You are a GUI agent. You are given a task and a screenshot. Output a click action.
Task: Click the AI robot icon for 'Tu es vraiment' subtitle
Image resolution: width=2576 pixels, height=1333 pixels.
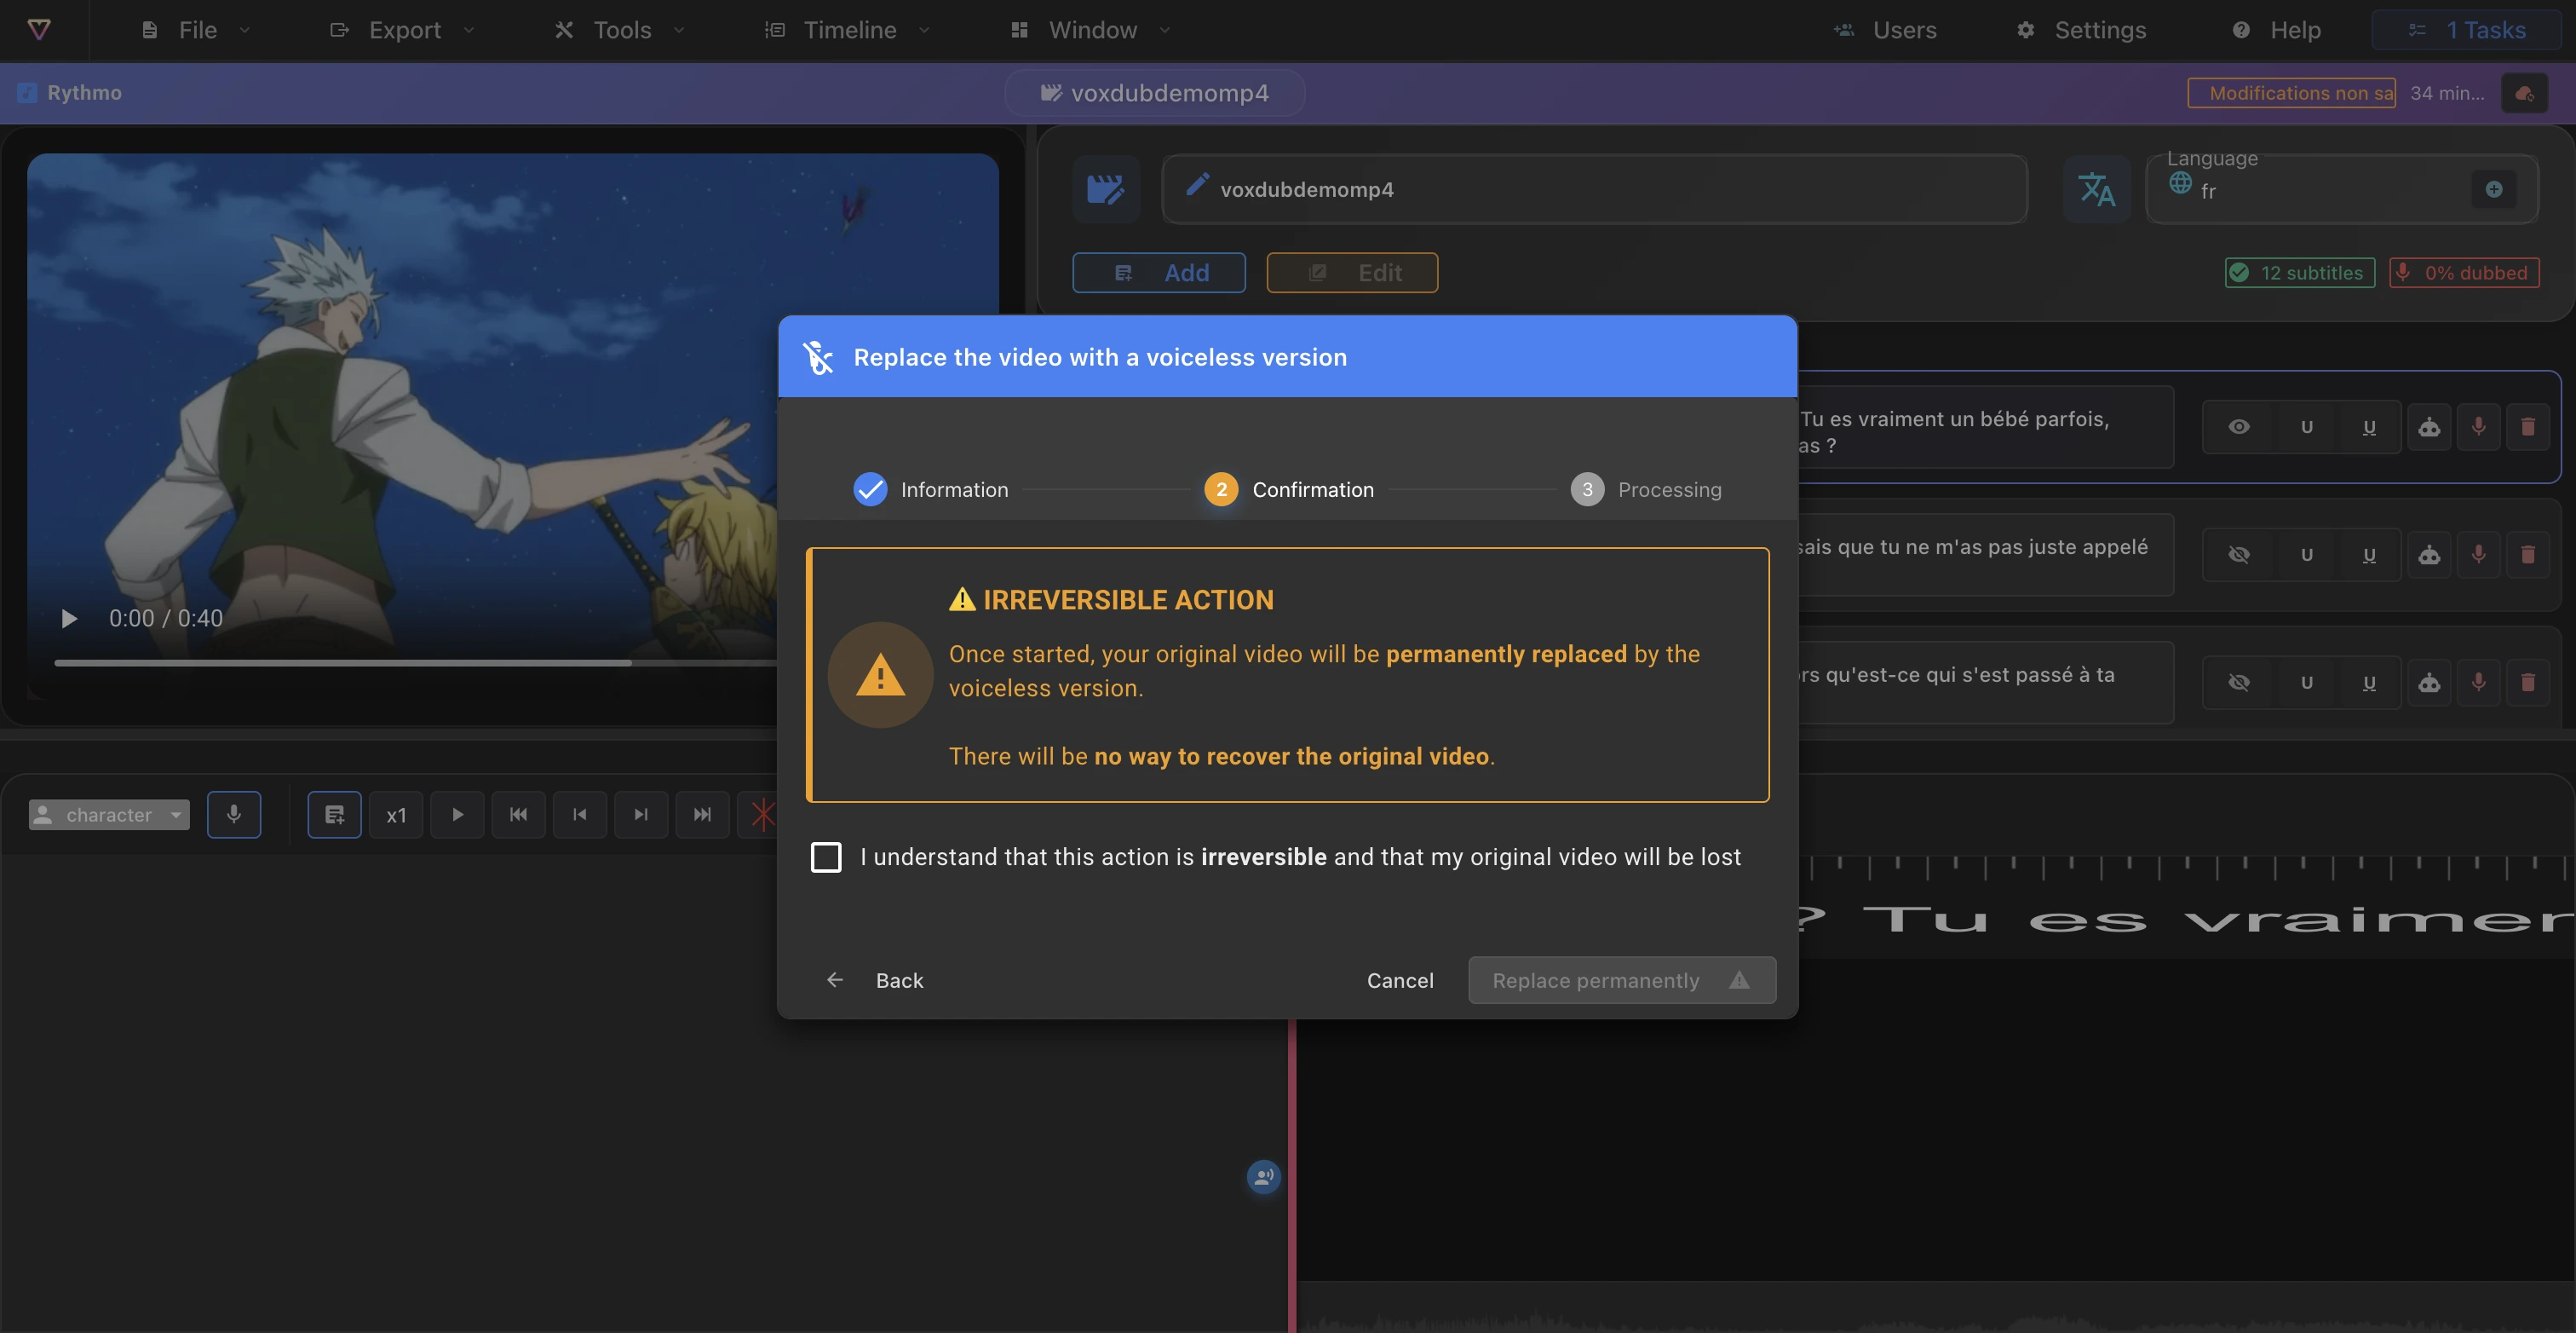pyautogui.click(x=2429, y=427)
